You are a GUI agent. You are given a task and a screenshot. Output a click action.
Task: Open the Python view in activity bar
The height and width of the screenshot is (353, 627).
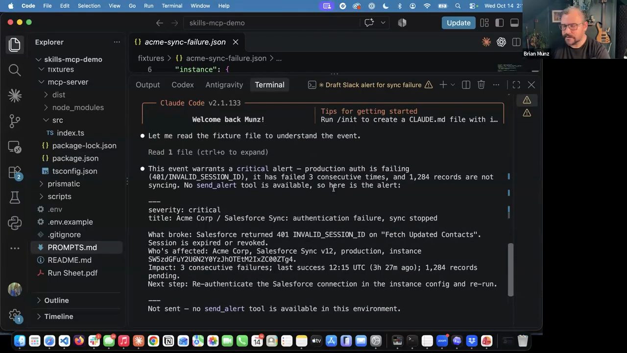[x=15, y=223]
